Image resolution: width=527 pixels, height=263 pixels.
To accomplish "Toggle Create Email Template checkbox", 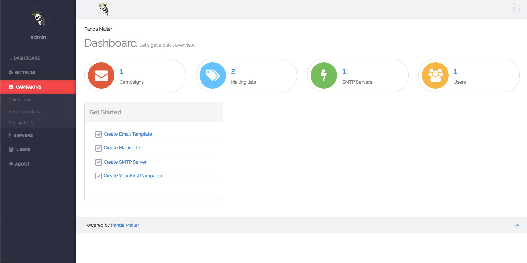I will 99,134.
